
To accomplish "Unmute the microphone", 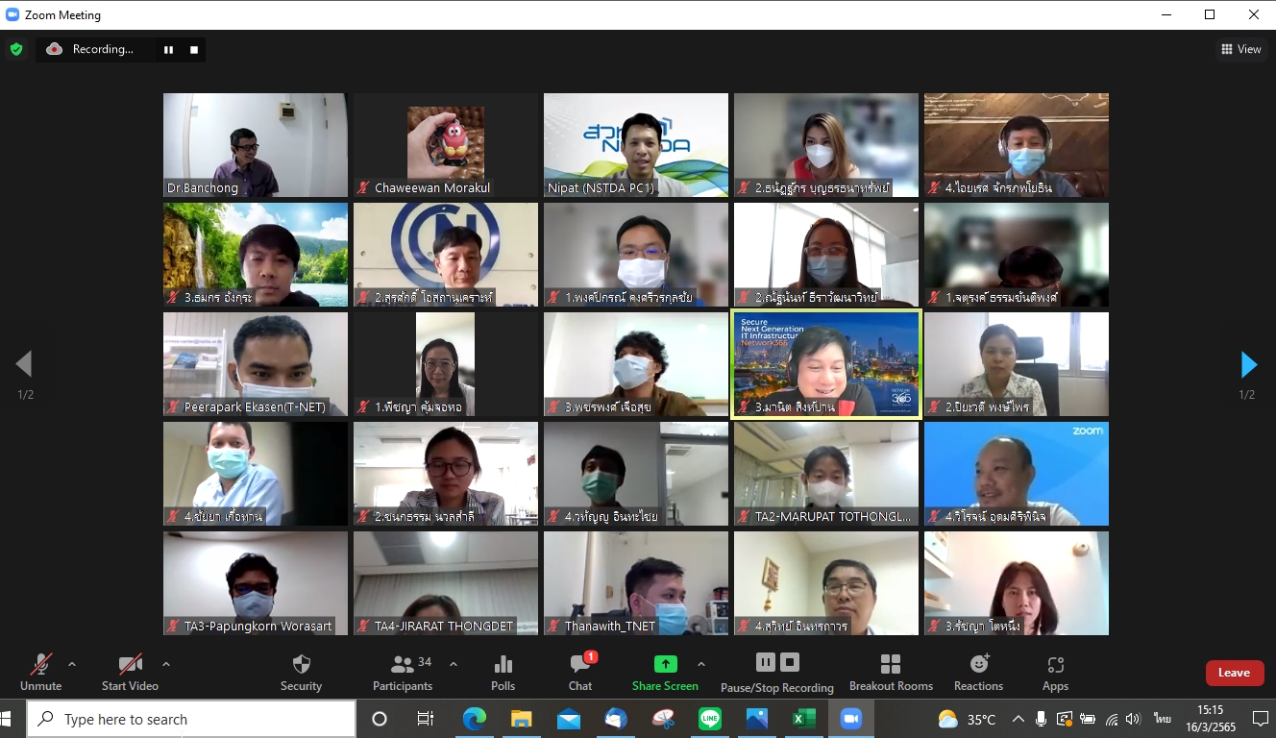I will (x=40, y=672).
